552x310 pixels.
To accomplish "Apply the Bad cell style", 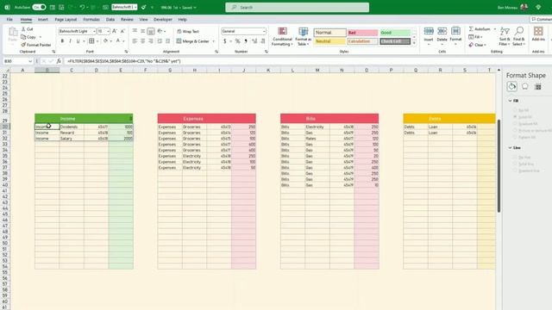I will (x=362, y=33).
